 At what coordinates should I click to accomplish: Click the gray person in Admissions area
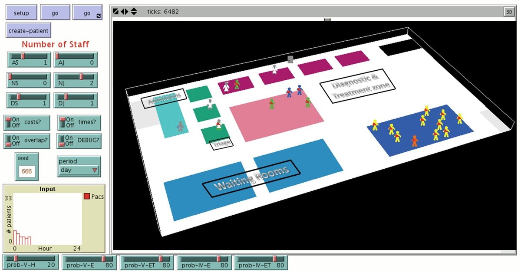coord(180,126)
